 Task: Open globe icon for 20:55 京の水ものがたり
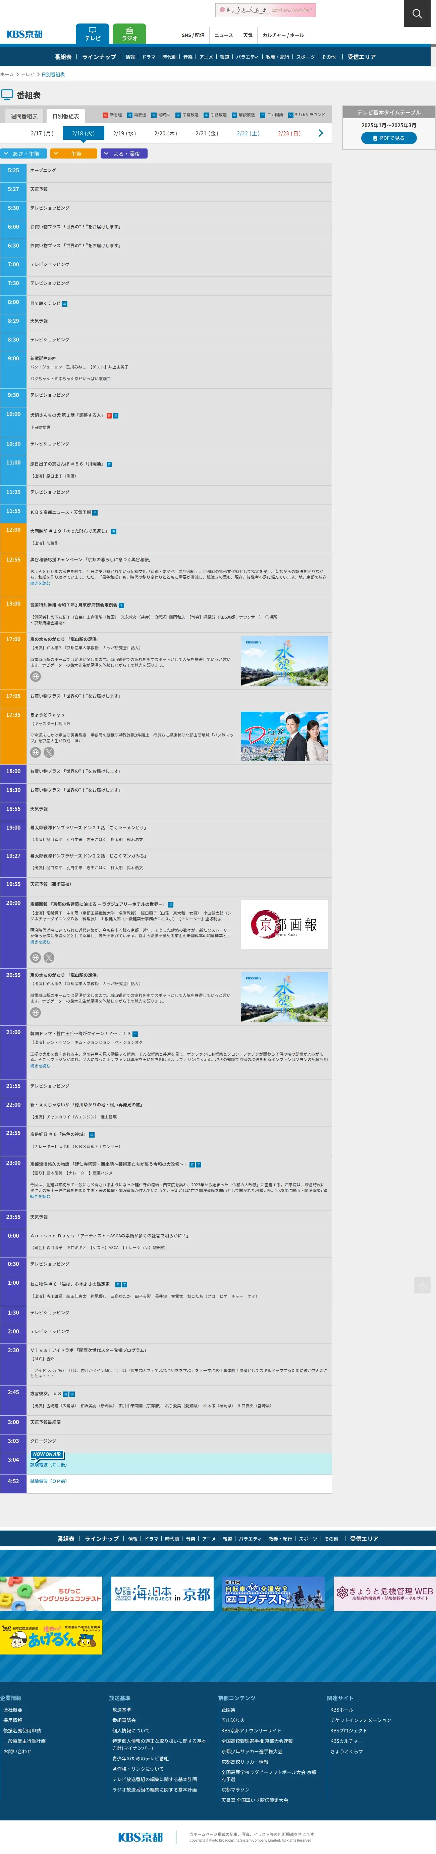(x=35, y=1013)
